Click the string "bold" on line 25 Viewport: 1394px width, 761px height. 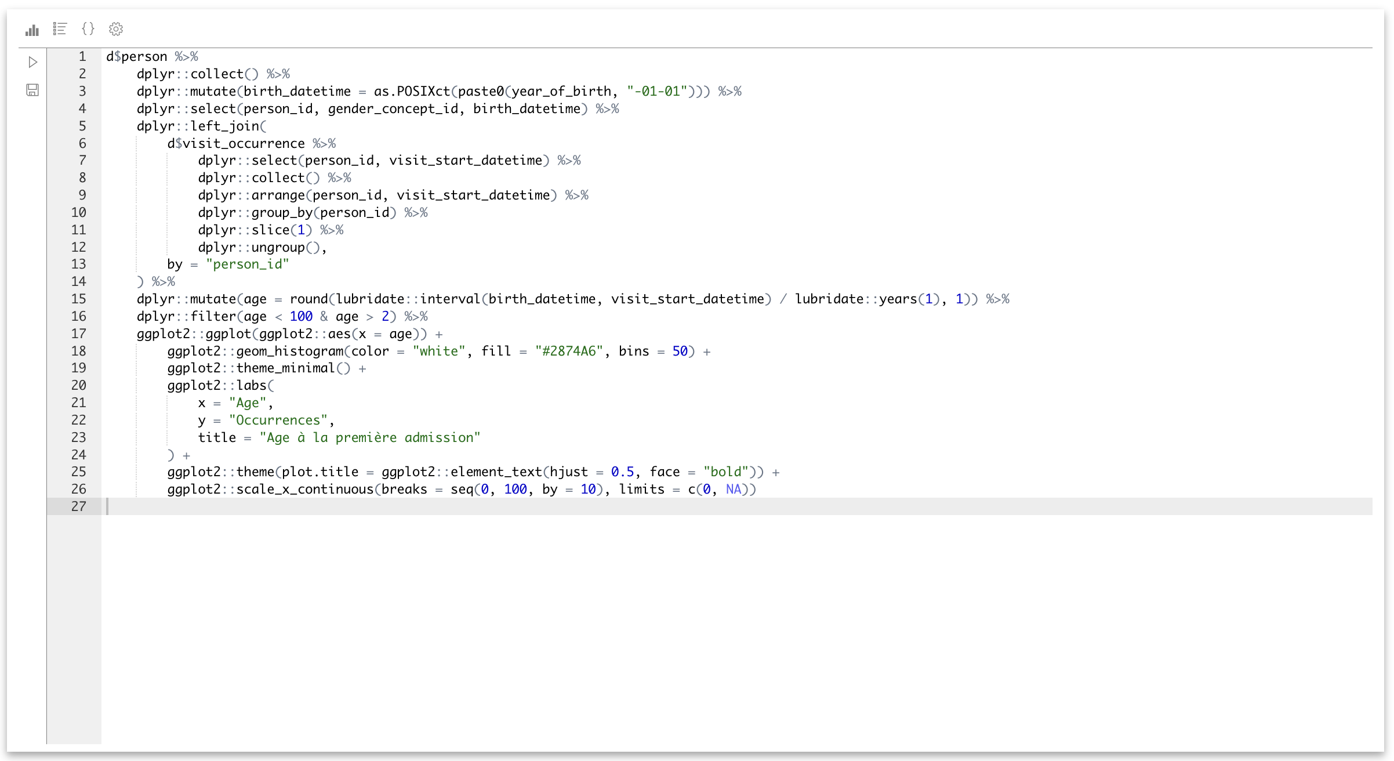click(726, 472)
